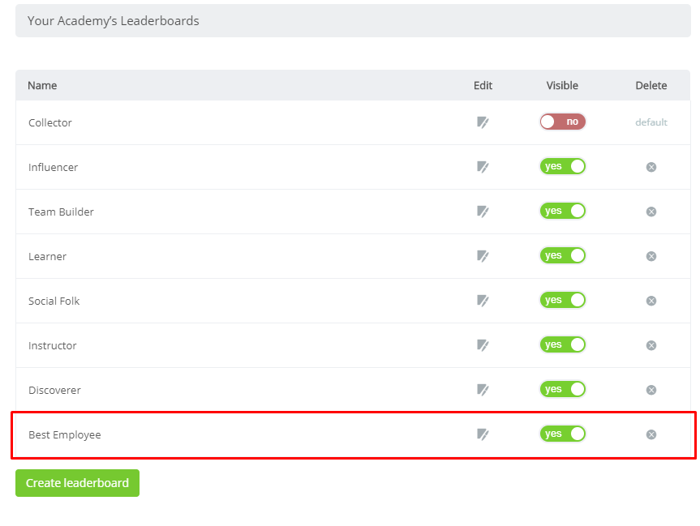Edit the Social Folk leaderboard
Viewport: 700px width, 526px height.
pyautogui.click(x=483, y=300)
